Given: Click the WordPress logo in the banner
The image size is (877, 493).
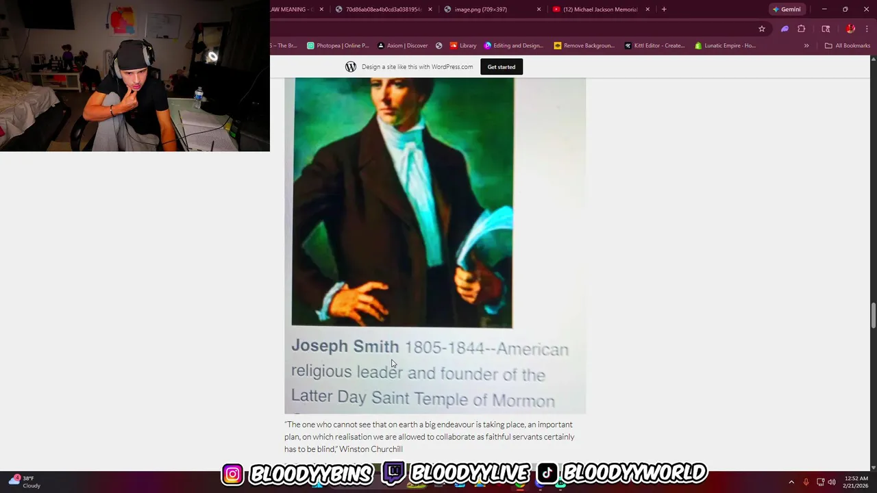Looking at the screenshot, I should [x=351, y=66].
